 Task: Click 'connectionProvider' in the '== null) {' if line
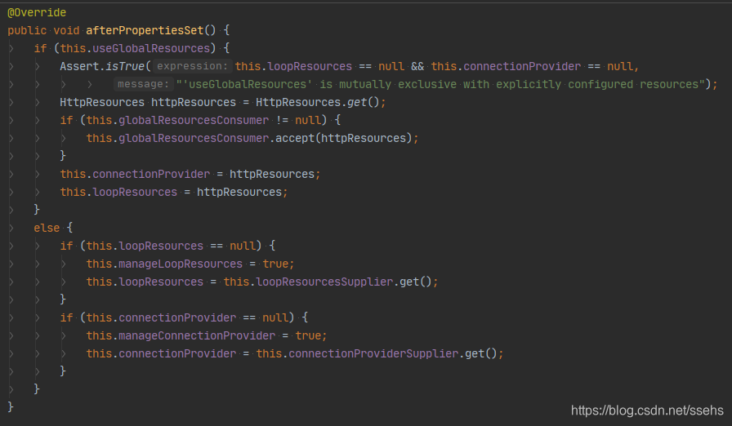click(x=177, y=317)
